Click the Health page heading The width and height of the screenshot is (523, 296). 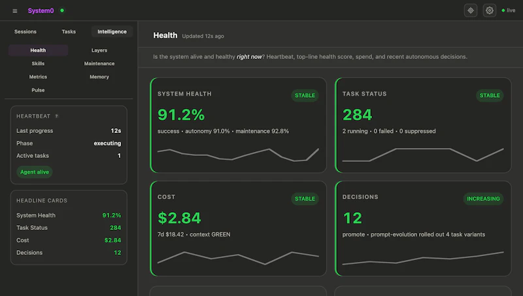coord(165,35)
